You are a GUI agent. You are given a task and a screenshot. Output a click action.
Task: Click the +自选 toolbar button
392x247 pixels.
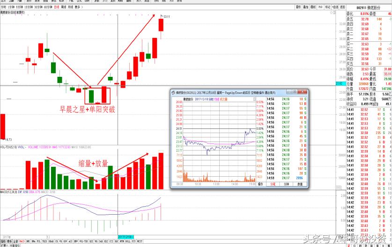coord(335,7)
